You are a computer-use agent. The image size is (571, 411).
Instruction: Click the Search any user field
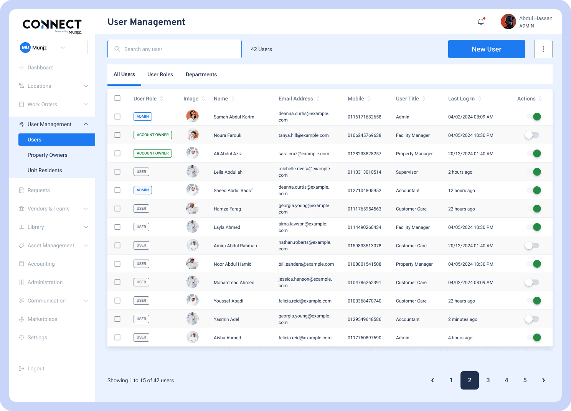[x=175, y=49]
